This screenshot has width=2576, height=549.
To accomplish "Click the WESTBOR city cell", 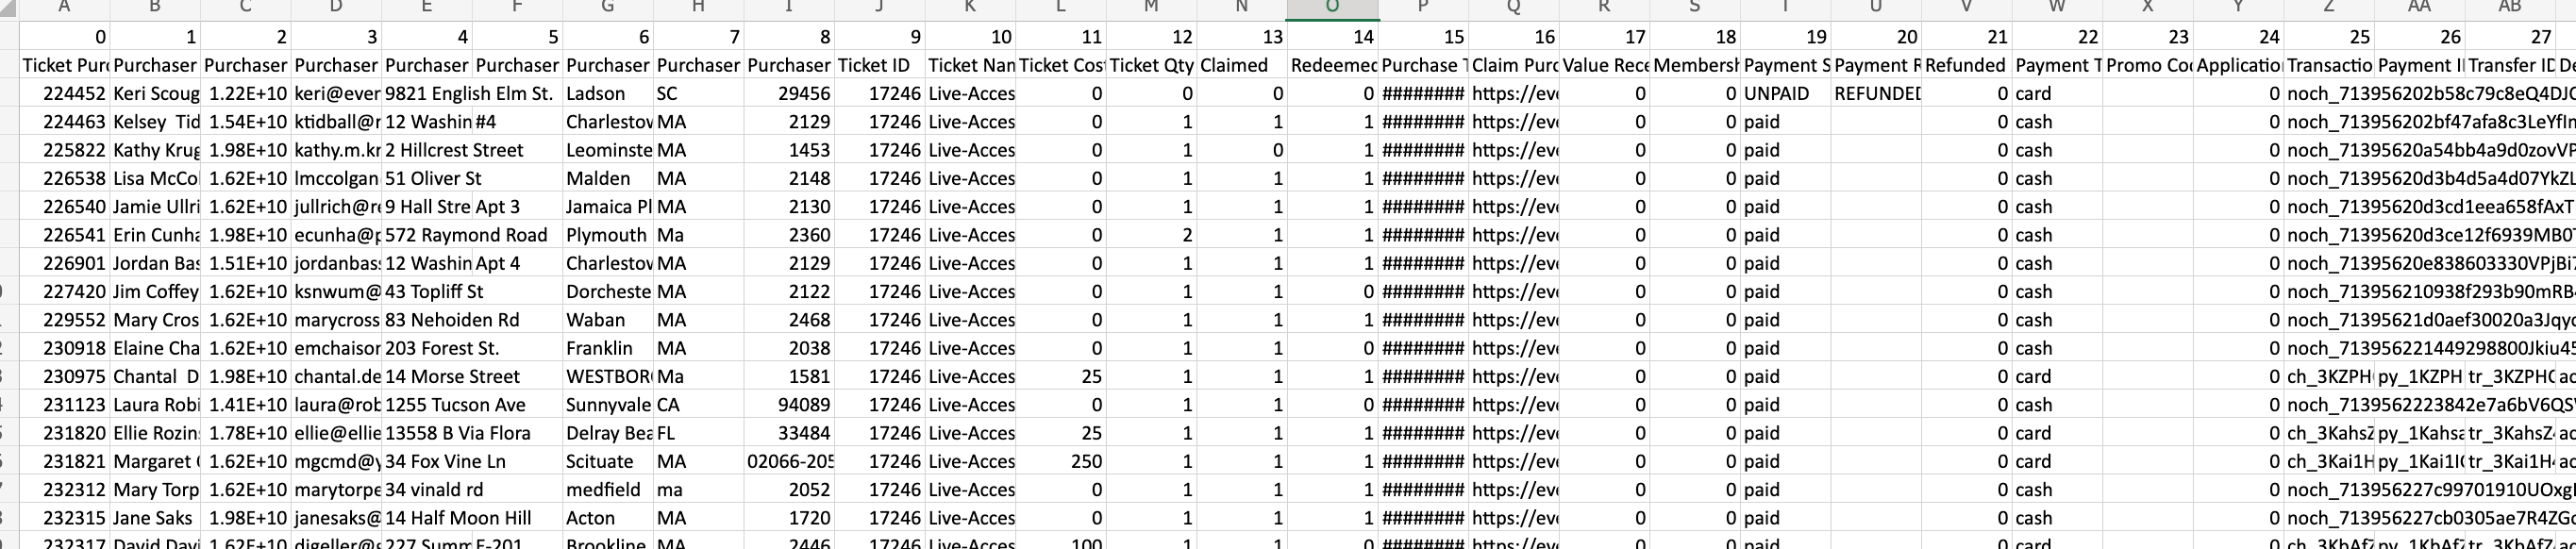I will click(x=608, y=377).
